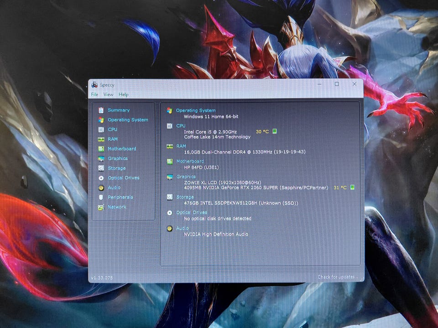The image size is (438, 328).
Task: Click the Operating System Windows flag sidebar icon
Action: click(x=101, y=120)
